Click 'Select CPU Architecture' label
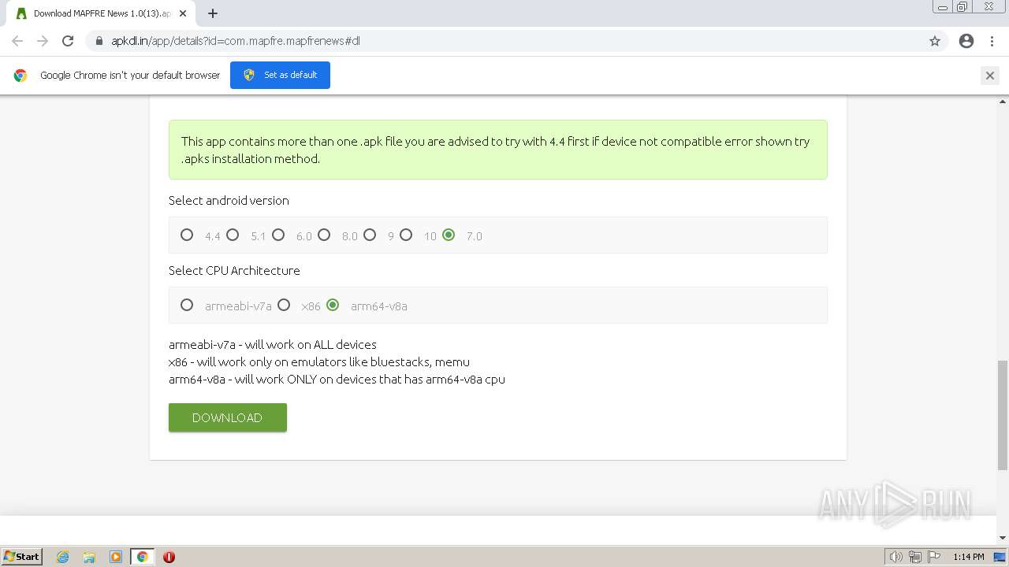The height and width of the screenshot is (567, 1009). click(234, 270)
